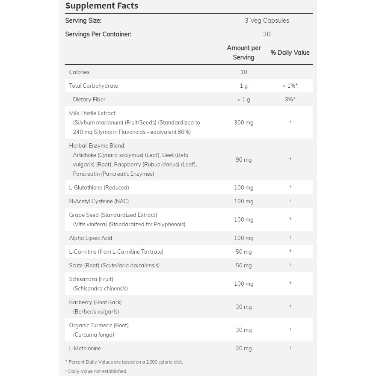
Task: Select the Dietary Fiber 3% value
Action: (290, 99)
